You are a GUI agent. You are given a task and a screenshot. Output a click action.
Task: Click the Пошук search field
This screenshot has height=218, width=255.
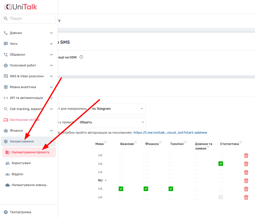coord(28,19)
